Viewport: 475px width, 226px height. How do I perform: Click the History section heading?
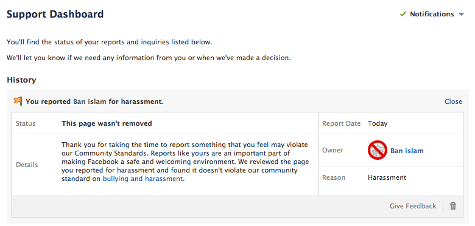click(x=21, y=80)
